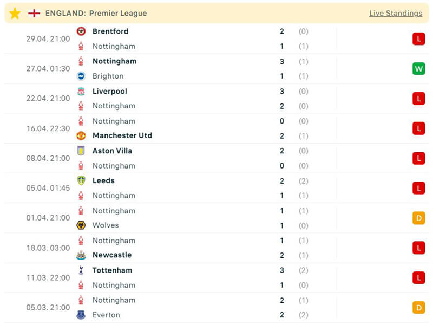Screen dimensions: 433x324
Task: Open the ENGLAND: Premier League header
Action: 96,13
